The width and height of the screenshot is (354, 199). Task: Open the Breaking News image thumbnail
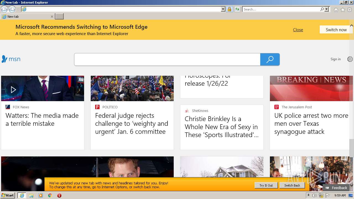pyautogui.click(x=309, y=88)
